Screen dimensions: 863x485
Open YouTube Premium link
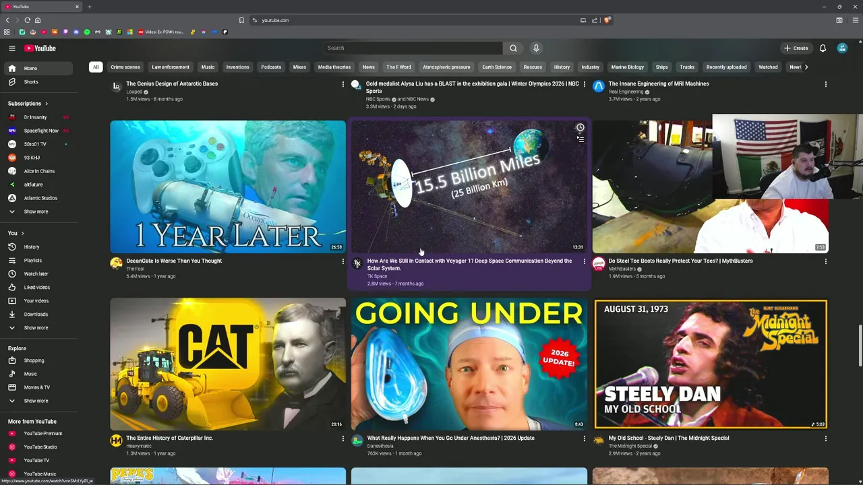[37, 433]
